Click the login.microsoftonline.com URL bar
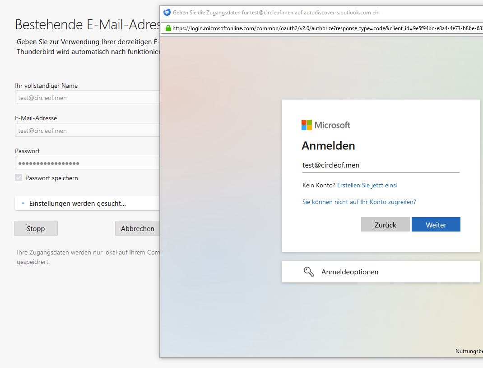This screenshot has height=368, width=483. [x=322, y=28]
